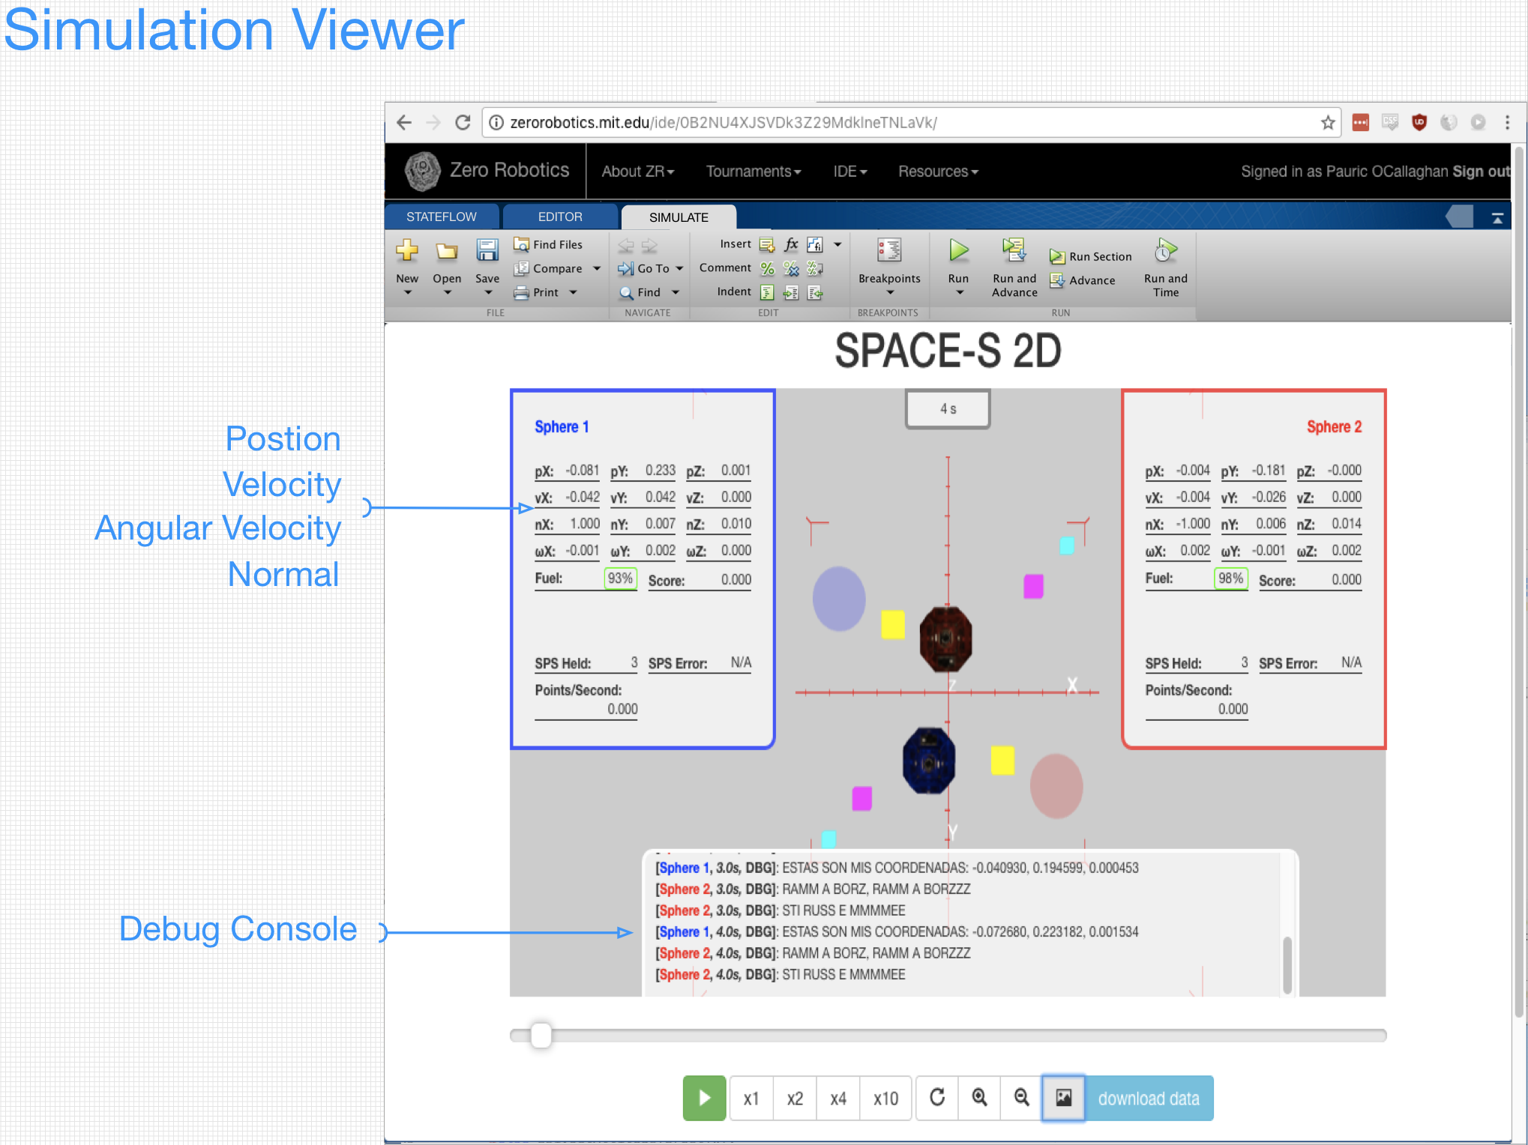Open the IDE dropdown menu
The image size is (1528, 1145).
[x=849, y=172]
